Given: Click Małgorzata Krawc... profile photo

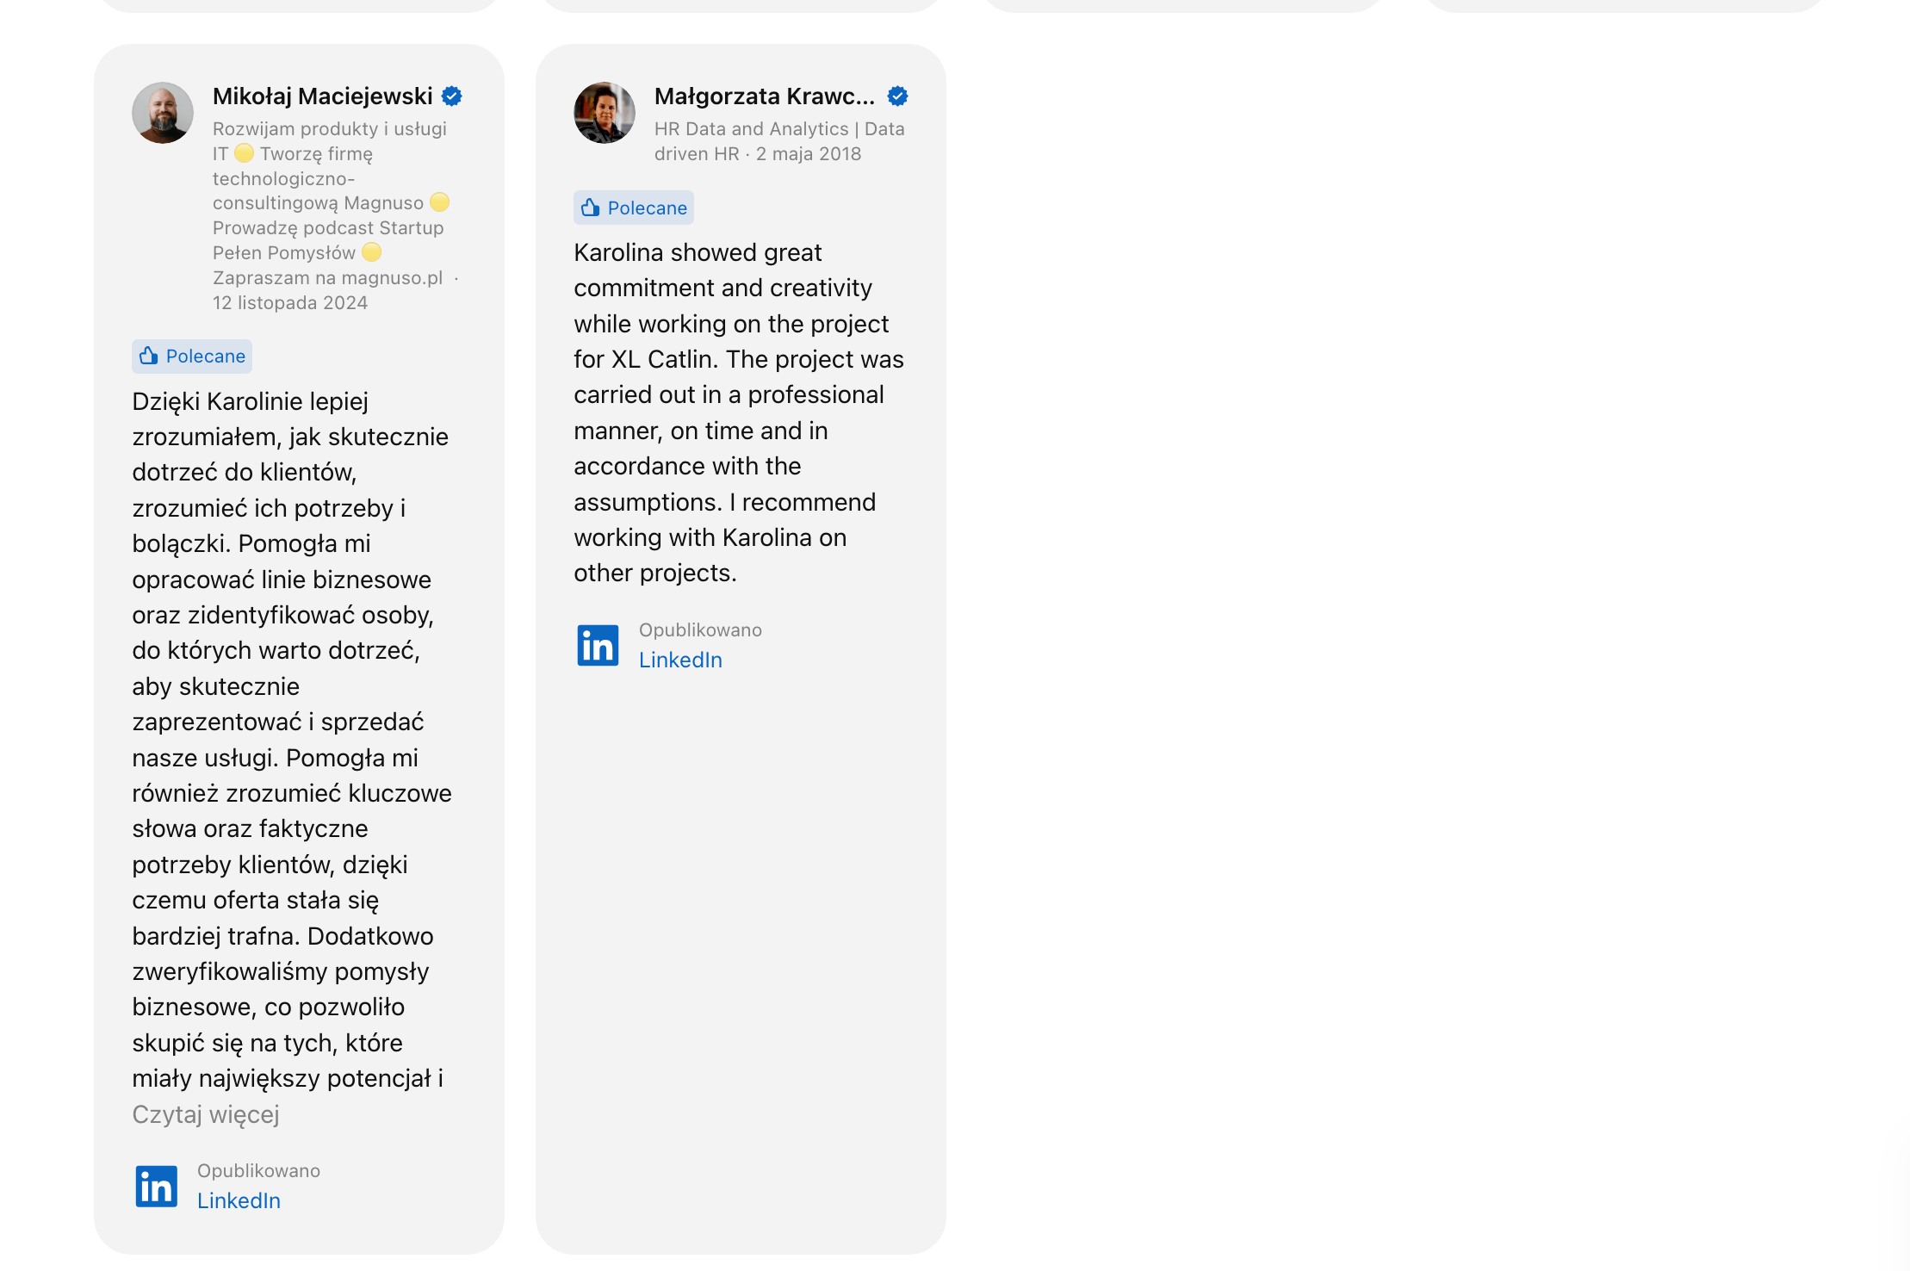Looking at the screenshot, I should 605,113.
